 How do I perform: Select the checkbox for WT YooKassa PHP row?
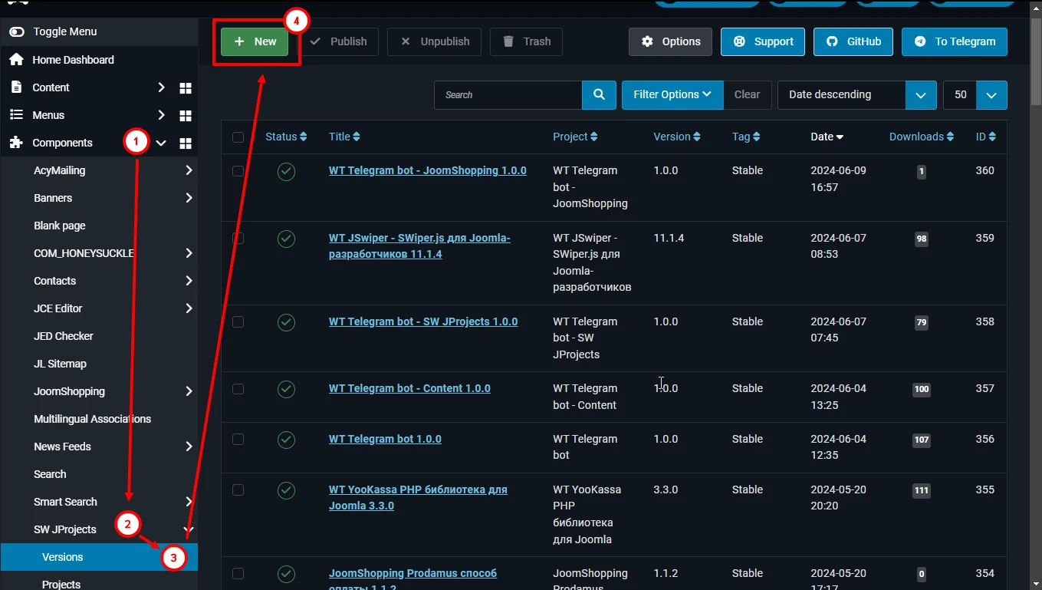238,490
